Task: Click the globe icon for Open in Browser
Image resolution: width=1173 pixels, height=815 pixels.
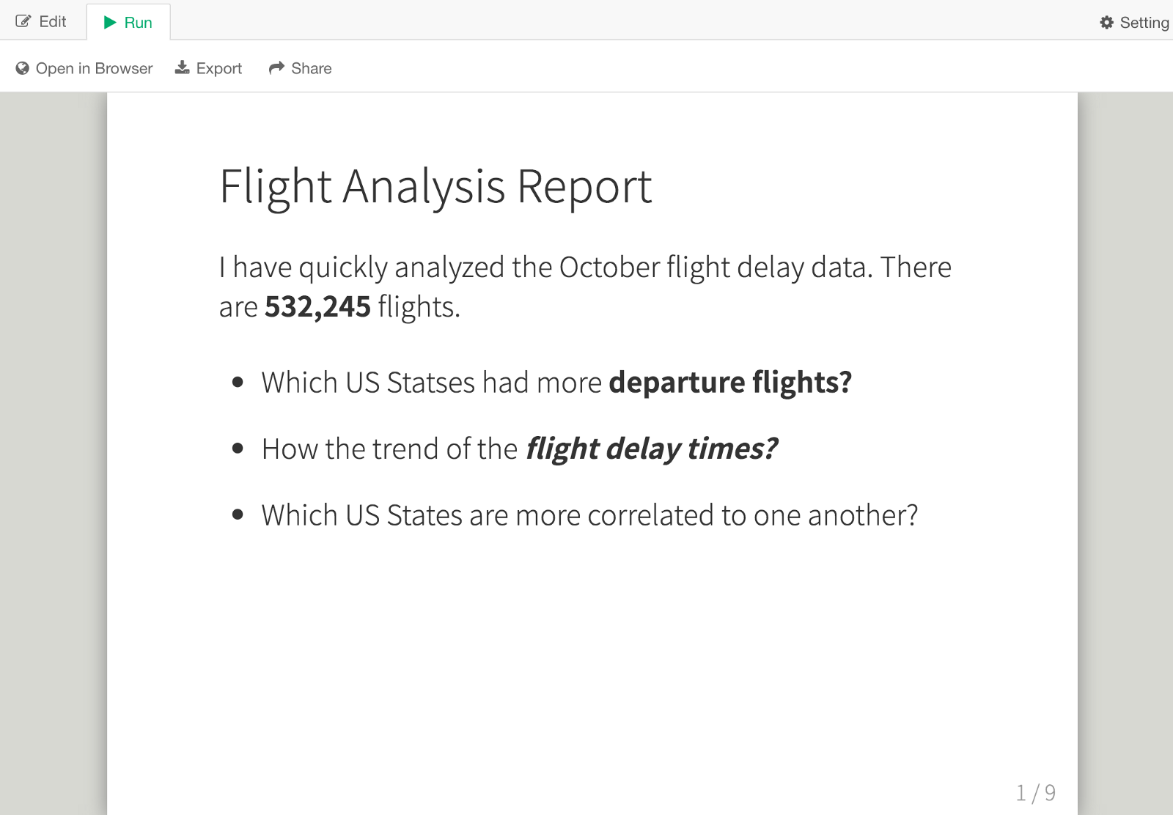Action: (x=23, y=68)
